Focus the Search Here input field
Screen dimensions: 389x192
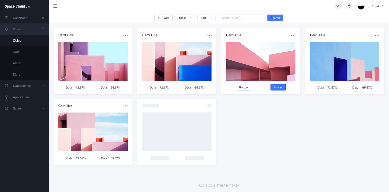point(243,18)
